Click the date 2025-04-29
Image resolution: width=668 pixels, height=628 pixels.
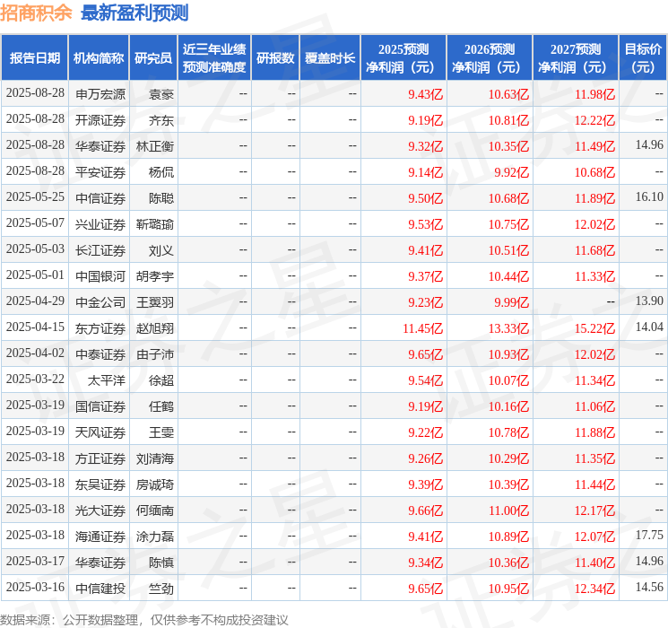click(35, 301)
